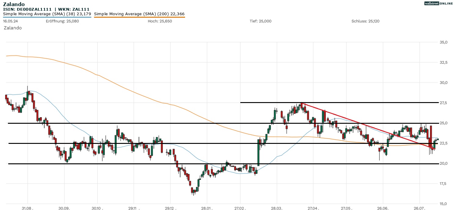Image resolution: width=455 pixels, height=210 pixels.
Task: Click the red descending trend line
Action: pyautogui.click(x=366, y=125)
